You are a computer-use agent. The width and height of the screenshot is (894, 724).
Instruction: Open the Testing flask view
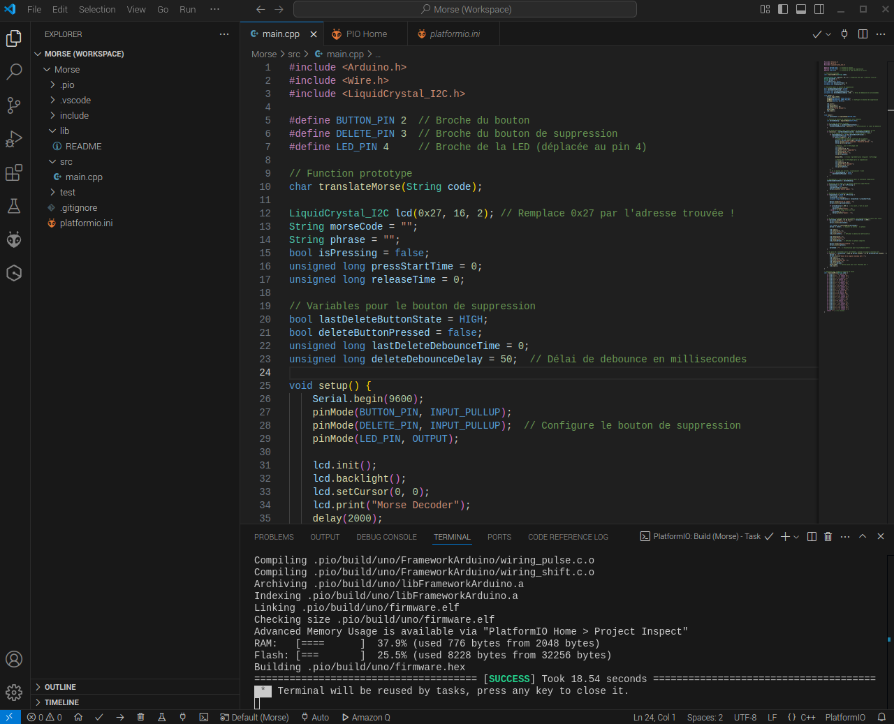click(14, 206)
